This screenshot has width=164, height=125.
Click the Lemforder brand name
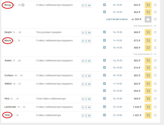pyautogui.click(x=10, y=107)
